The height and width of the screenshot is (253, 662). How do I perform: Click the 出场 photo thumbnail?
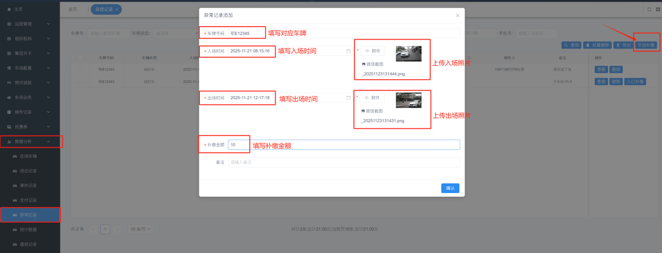(x=409, y=100)
